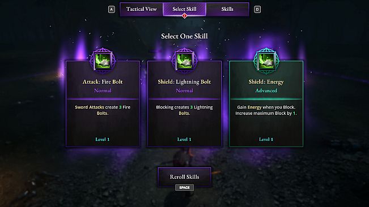Select the Select Skill tab
The height and width of the screenshot is (207, 369).
tap(185, 9)
